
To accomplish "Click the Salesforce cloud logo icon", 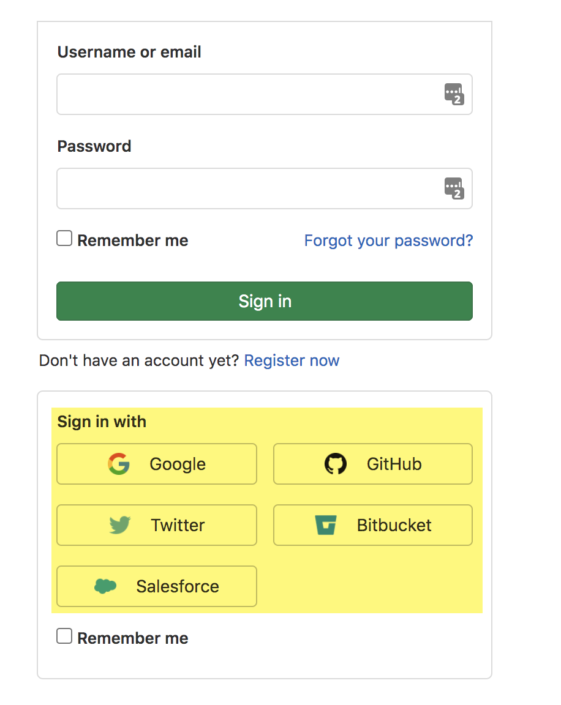I will (105, 586).
